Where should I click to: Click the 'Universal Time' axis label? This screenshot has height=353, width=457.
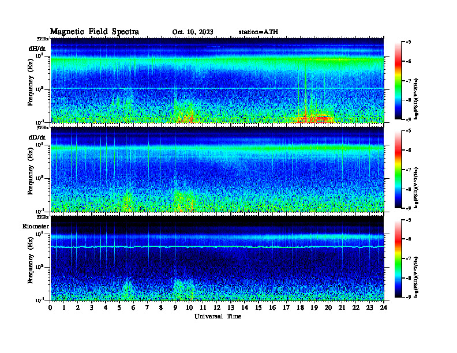pos(218,316)
